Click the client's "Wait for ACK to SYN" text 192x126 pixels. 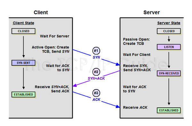[x=58, y=68]
